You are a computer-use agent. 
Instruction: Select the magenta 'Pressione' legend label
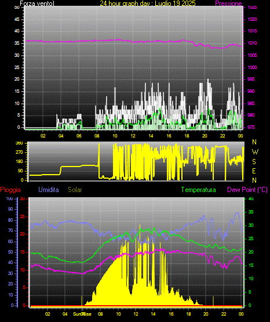coord(228,3)
